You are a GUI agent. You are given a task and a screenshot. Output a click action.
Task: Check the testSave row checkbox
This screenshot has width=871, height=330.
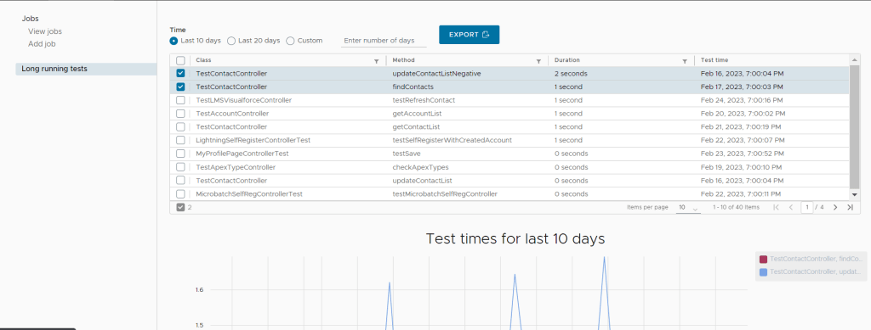[x=180, y=154]
